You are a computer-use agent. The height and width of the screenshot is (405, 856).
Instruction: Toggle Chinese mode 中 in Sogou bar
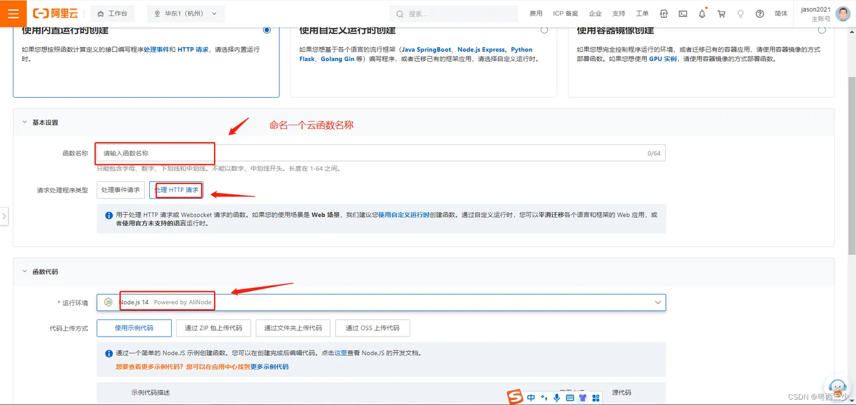[x=531, y=398]
